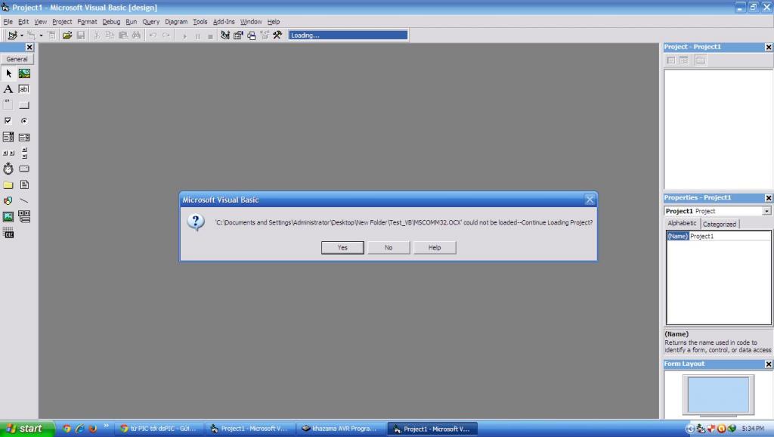Click the Save Project toolbar icon
This screenshot has height=437, width=774.
(x=80, y=35)
